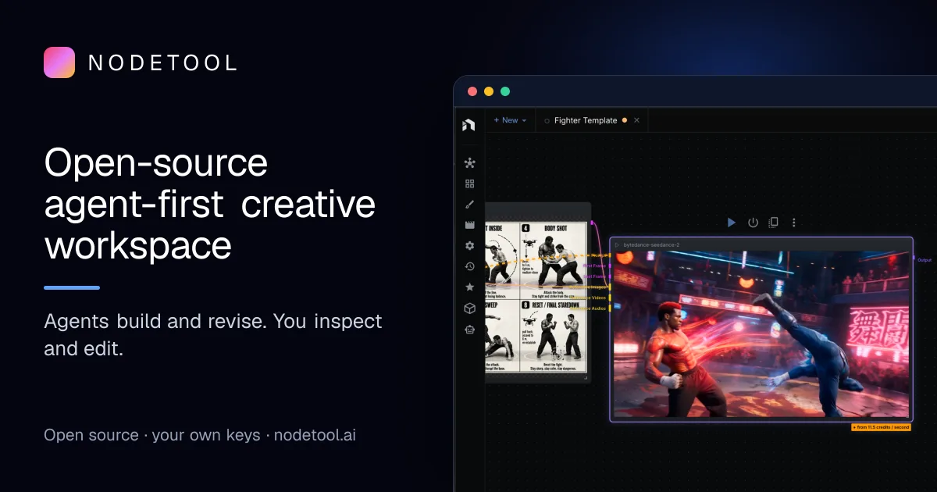Screen dimensions: 937x492
Task: Click the red macOS close dot
Action: point(472,91)
